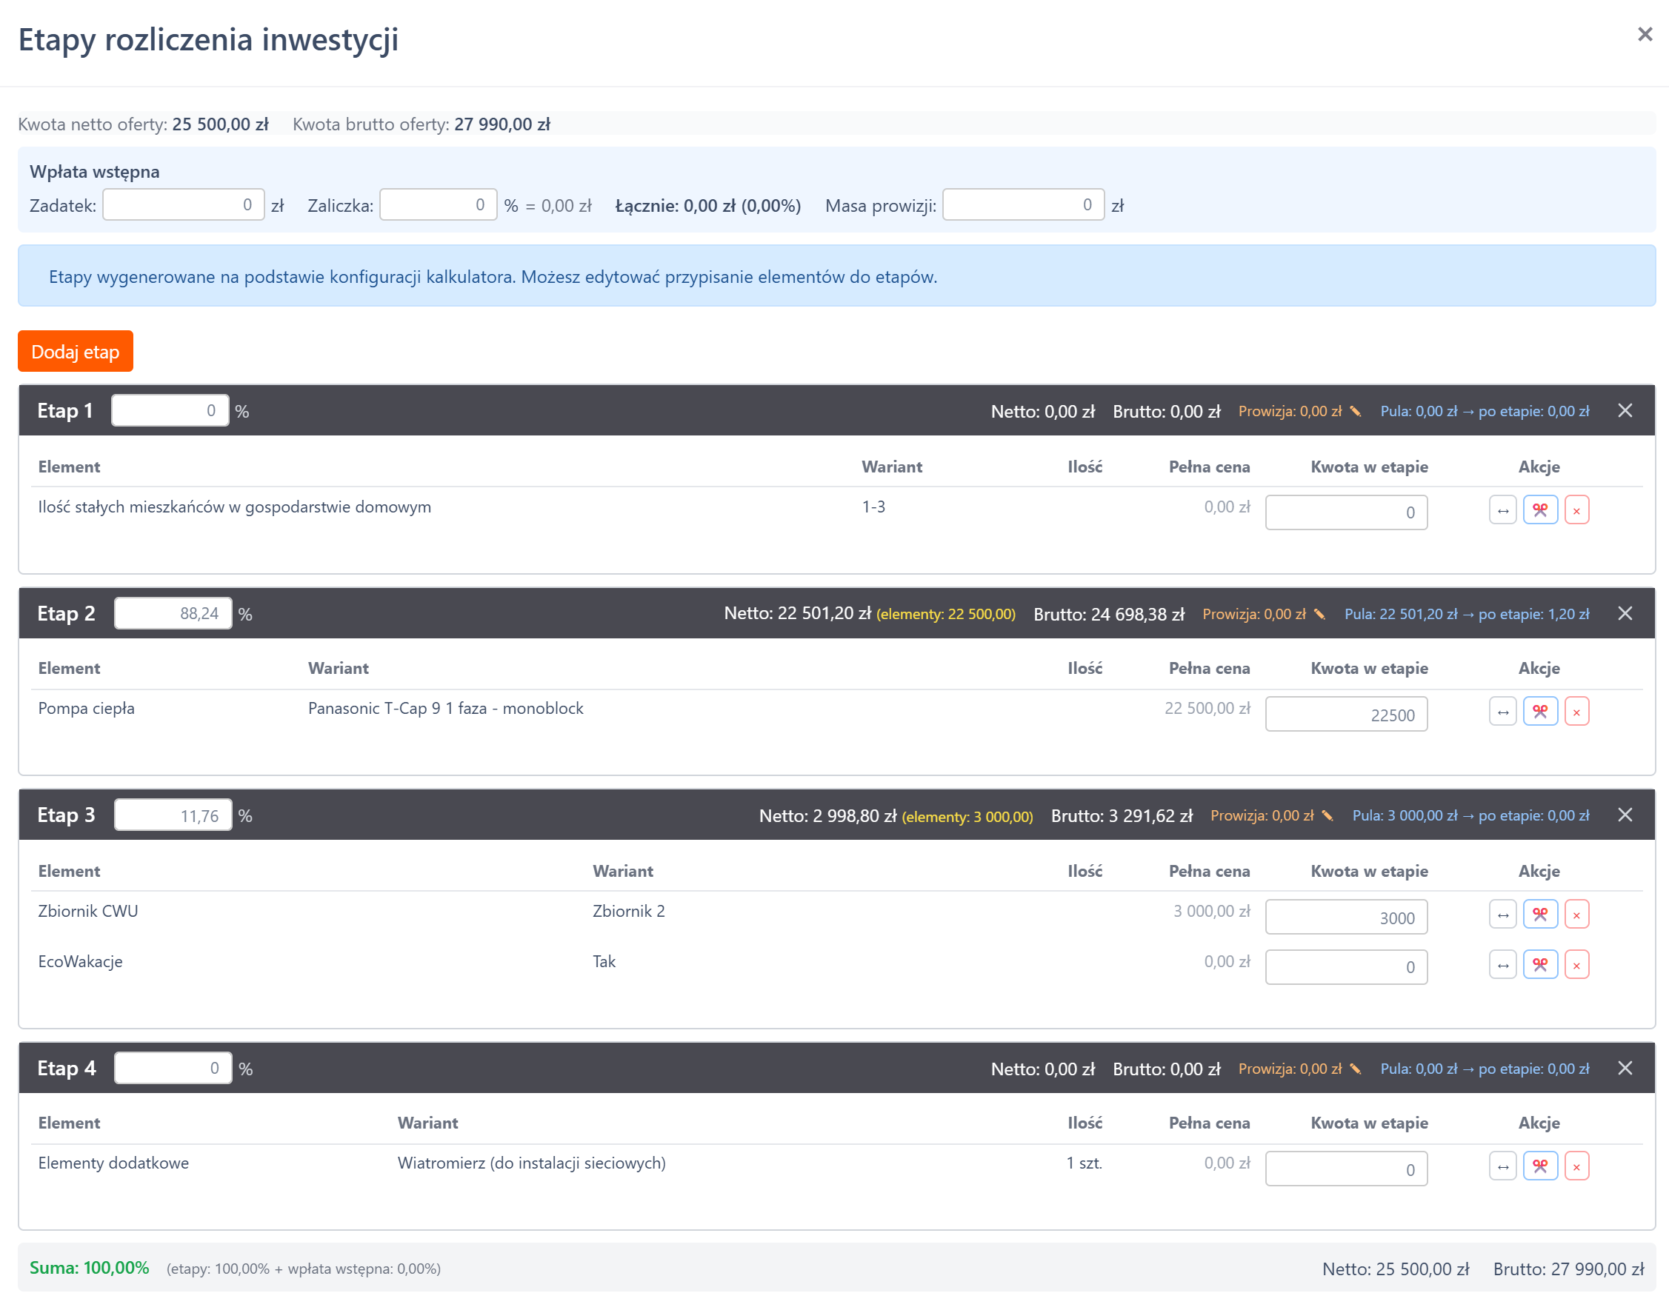1669x1293 pixels.
Task: Close the Etapy rozliczenia inwestycji dialog
Action: tap(1645, 34)
